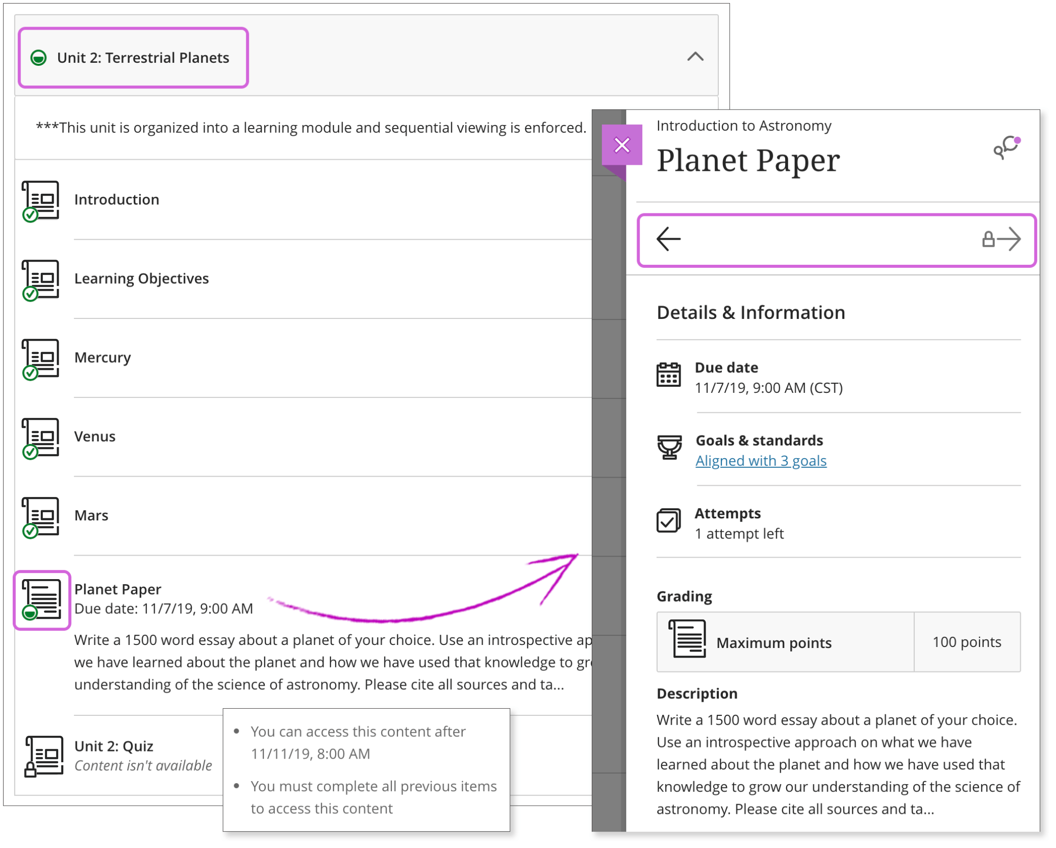Toggle the completion checkmark on Learning Objectives

[31, 294]
